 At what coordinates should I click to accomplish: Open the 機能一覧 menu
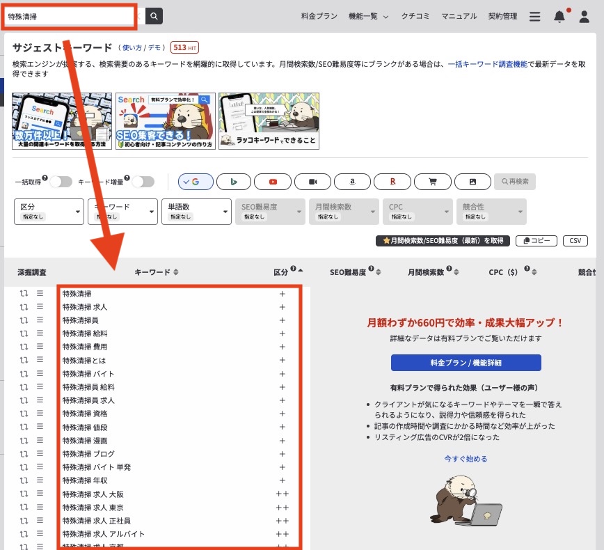363,16
